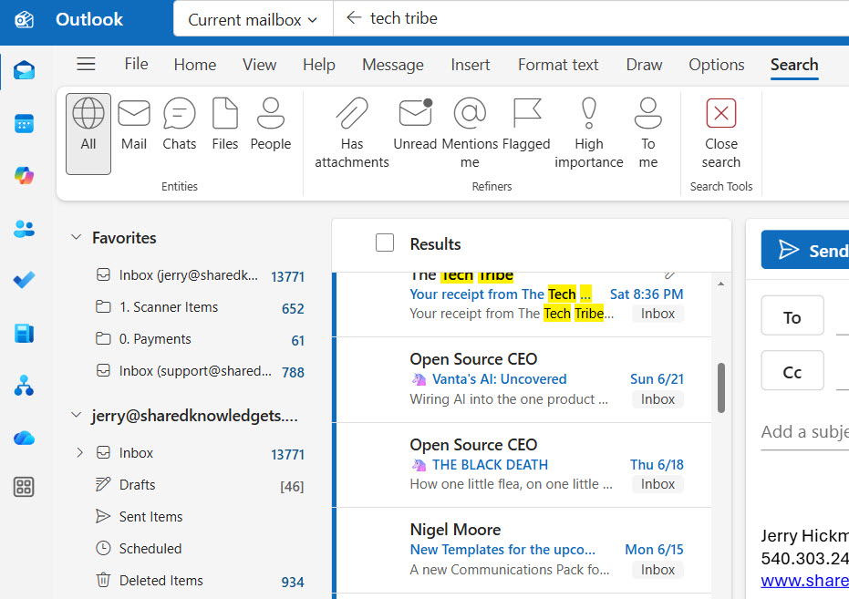Filter search results by Mail
The width and height of the screenshot is (849, 599).
coord(134,125)
